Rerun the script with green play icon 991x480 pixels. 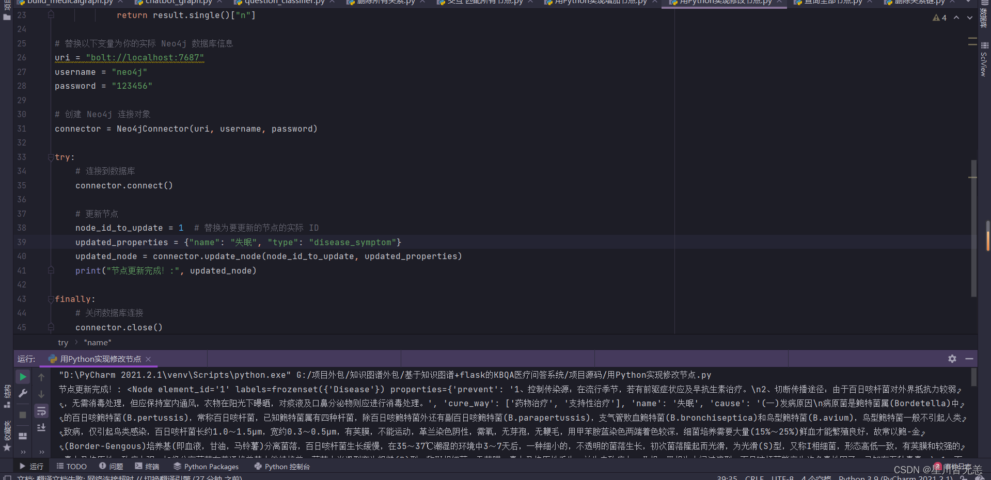coord(23,377)
